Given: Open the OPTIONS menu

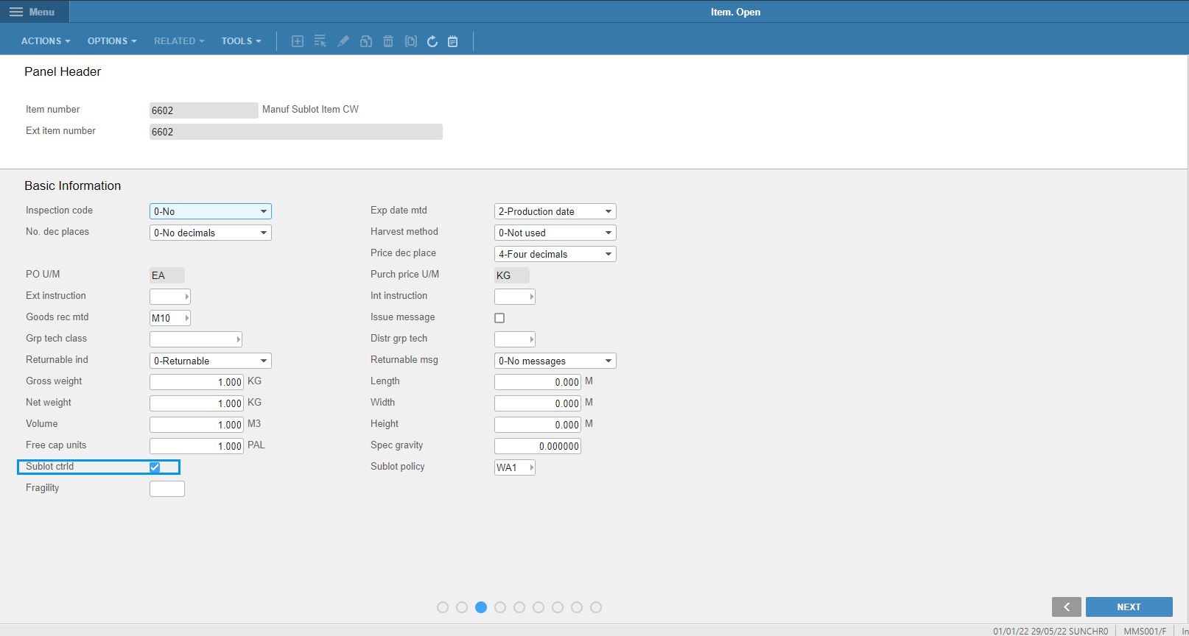Looking at the screenshot, I should coord(112,41).
